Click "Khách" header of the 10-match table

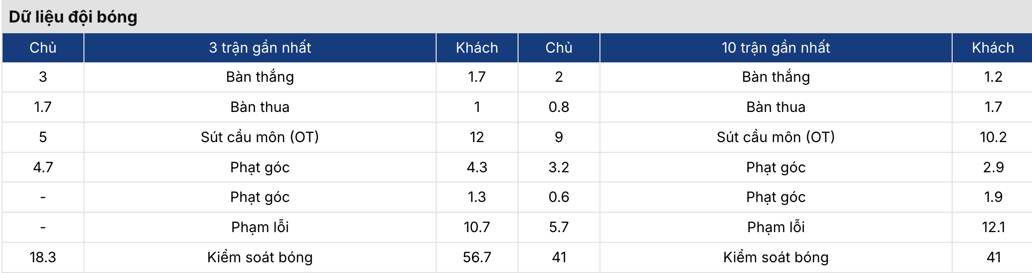[993, 48]
